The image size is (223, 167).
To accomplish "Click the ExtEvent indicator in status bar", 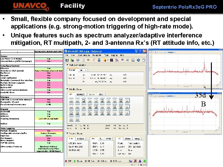I will coord(103,161).
